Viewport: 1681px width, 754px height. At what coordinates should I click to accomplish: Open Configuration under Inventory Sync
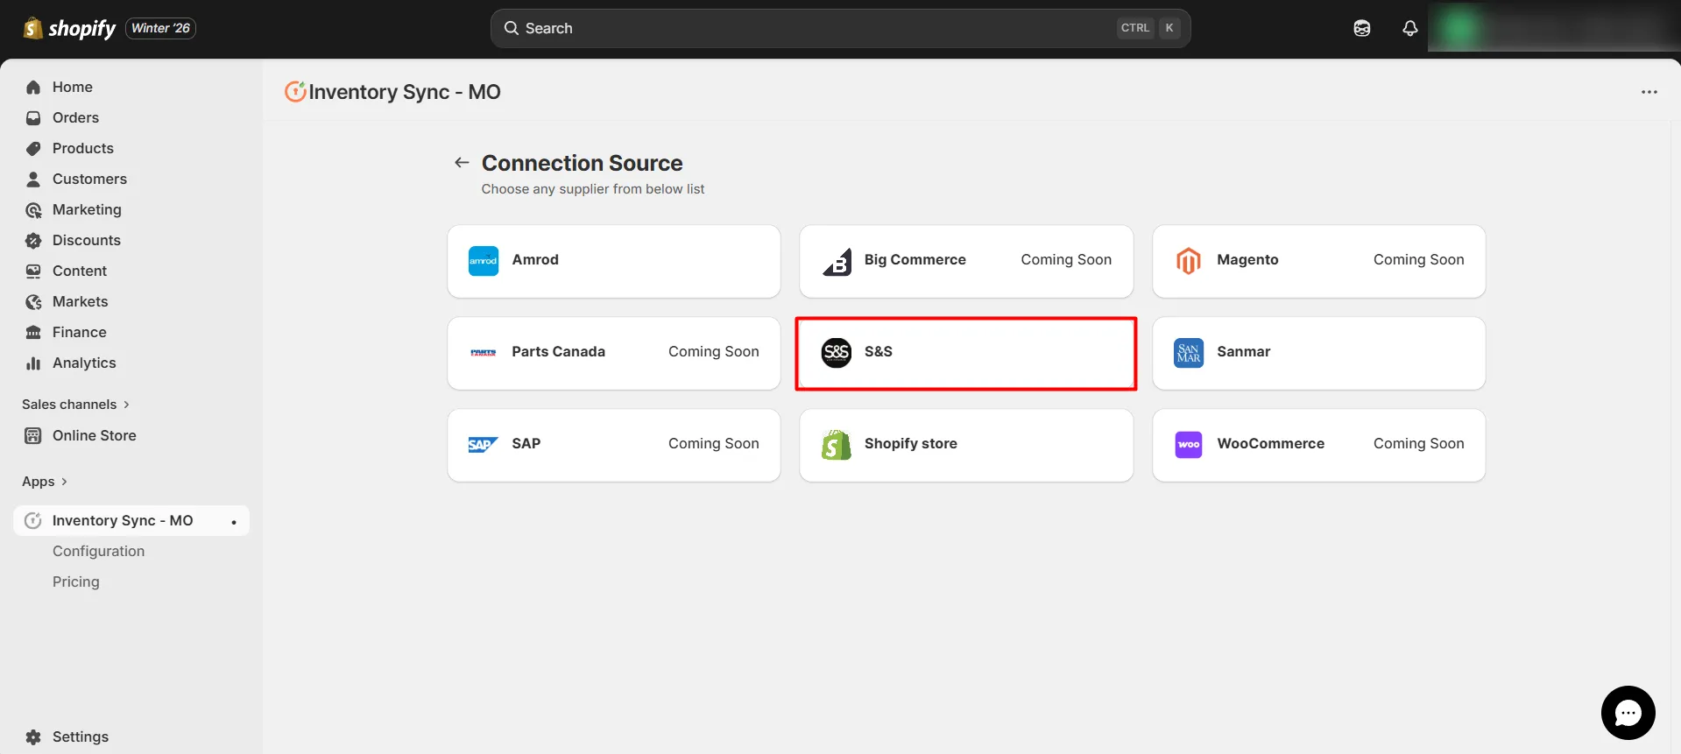pyautogui.click(x=98, y=551)
